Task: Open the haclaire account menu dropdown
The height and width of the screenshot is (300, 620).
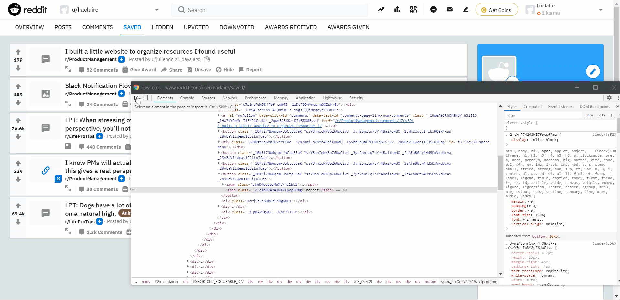Action: 601,10
